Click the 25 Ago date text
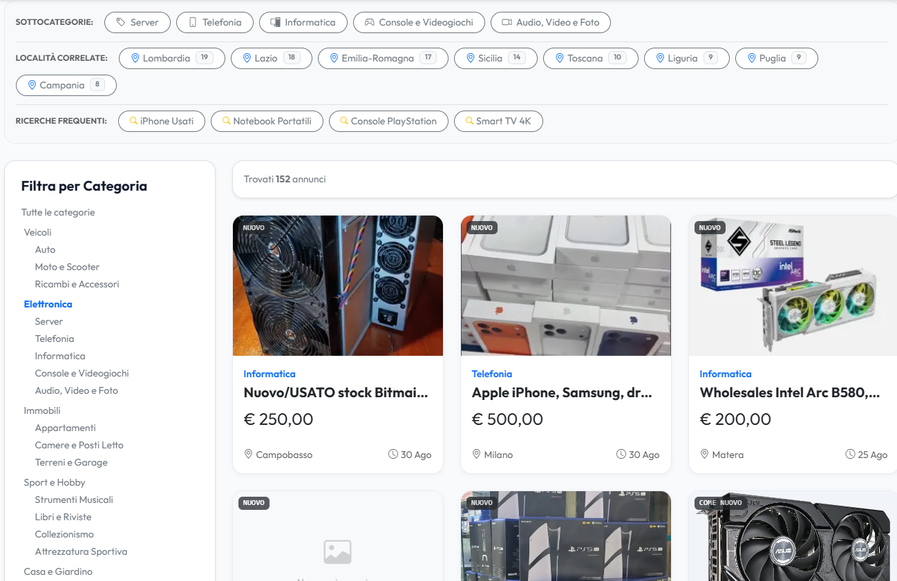 pyautogui.click(x=872, y=455)
